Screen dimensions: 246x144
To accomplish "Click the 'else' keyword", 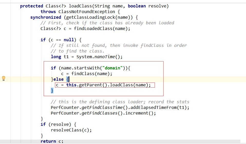I will pos(59,79).
